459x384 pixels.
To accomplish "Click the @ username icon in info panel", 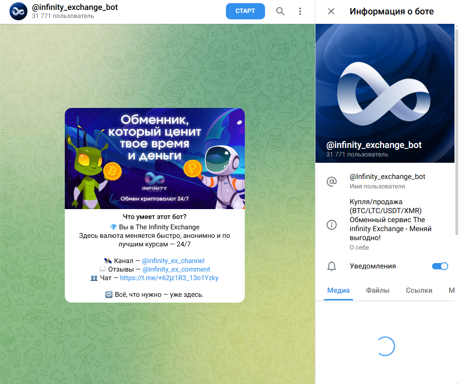I will (332, 181).
